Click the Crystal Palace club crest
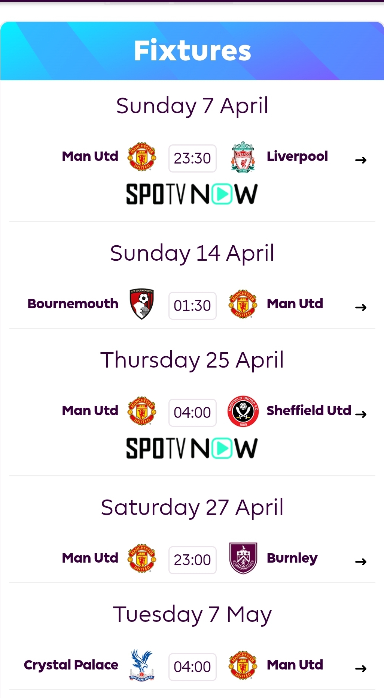Image resolution: width=384 pixels, height=698 pixels. tap(142, 666)
